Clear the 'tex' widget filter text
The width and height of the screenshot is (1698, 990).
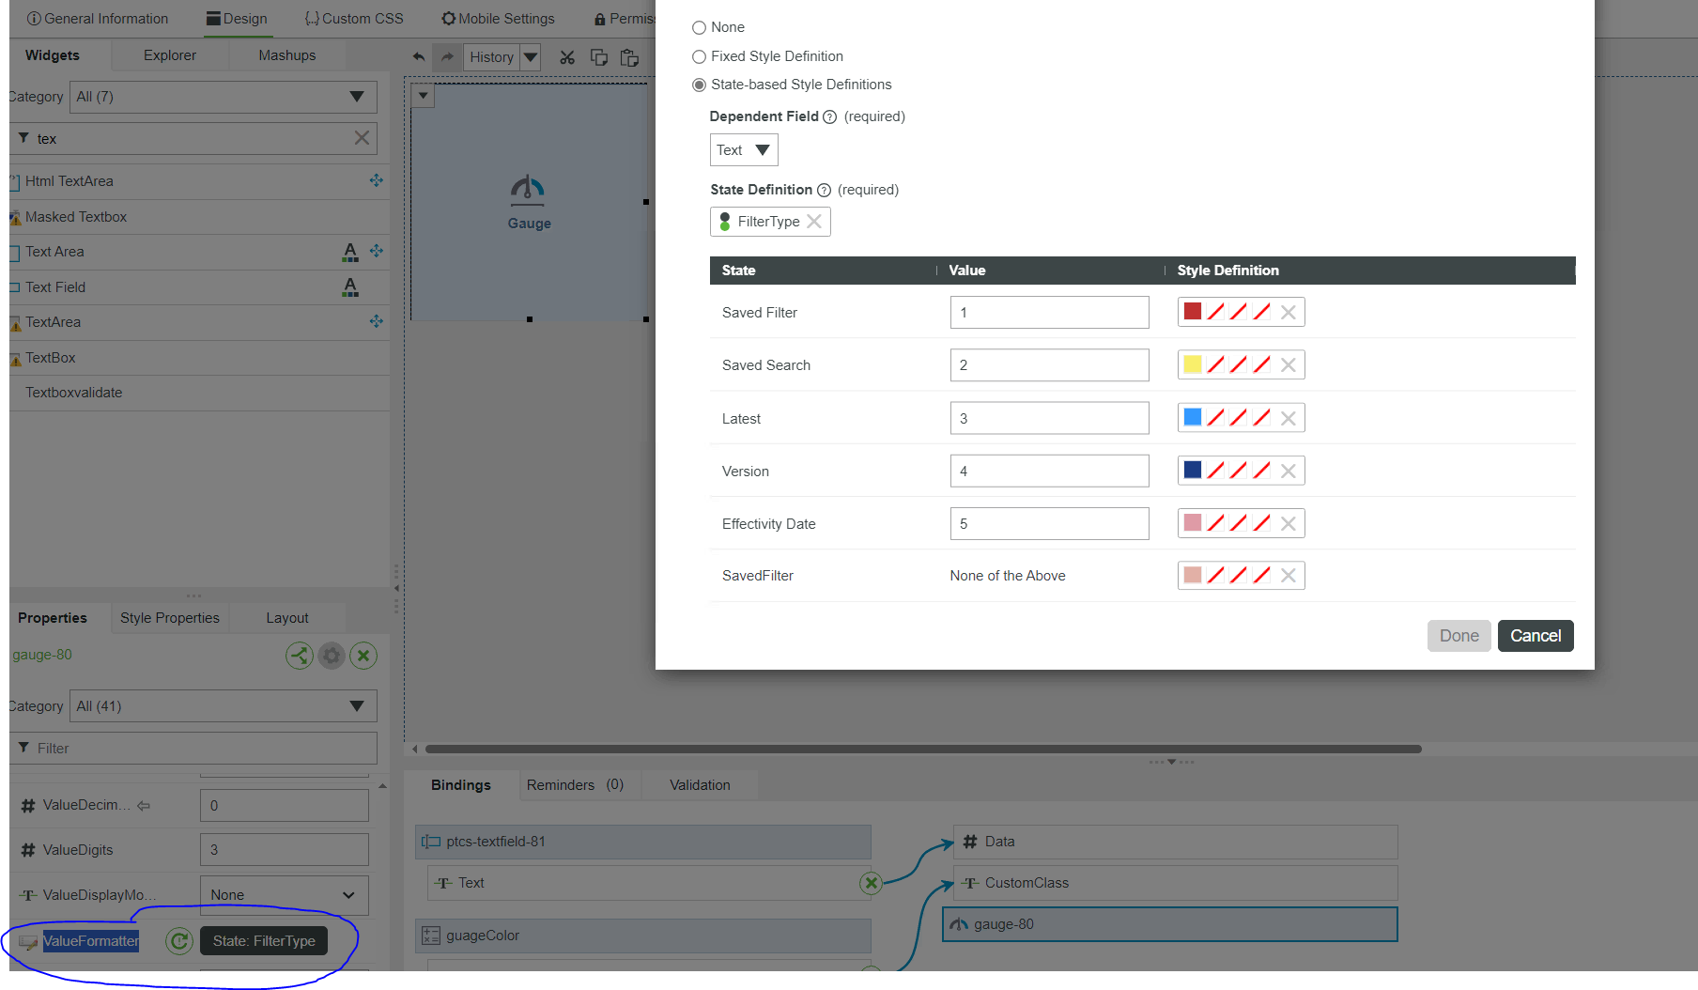(362, 138)
